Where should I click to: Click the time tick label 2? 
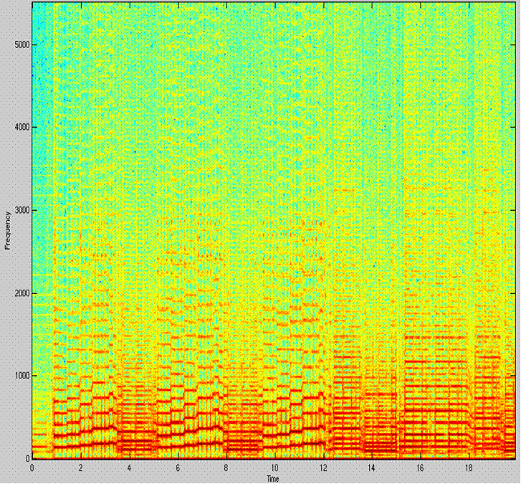coord(81,468)
